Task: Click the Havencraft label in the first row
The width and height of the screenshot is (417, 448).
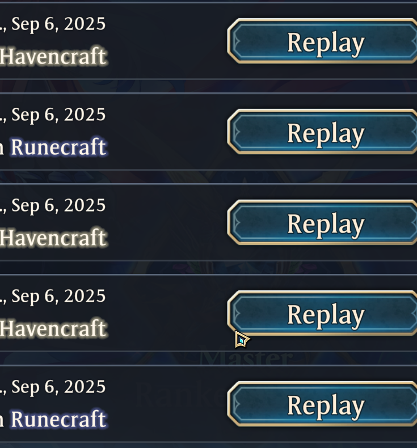Action: click(53, 56)
